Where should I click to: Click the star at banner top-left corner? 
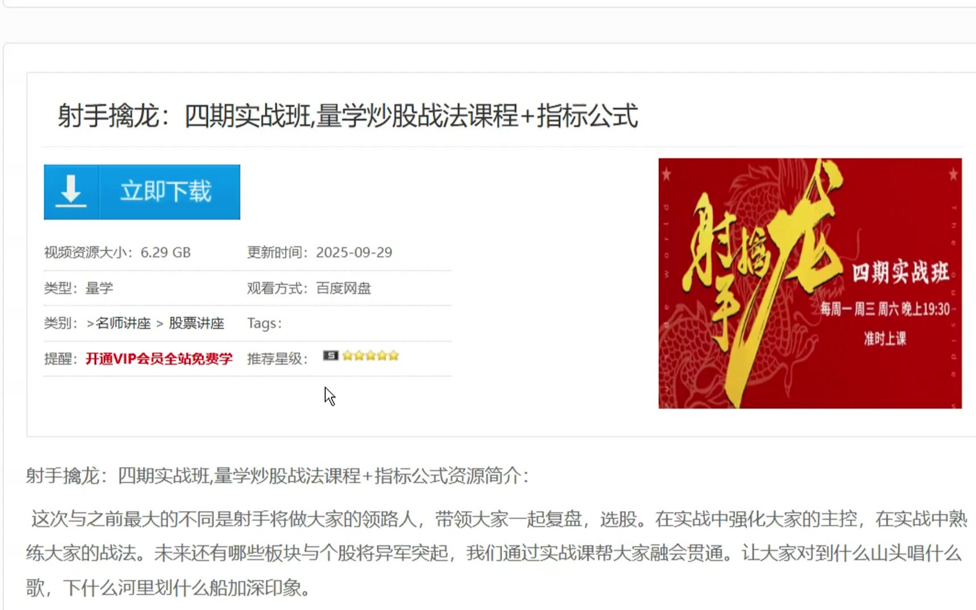coord(666,174)
